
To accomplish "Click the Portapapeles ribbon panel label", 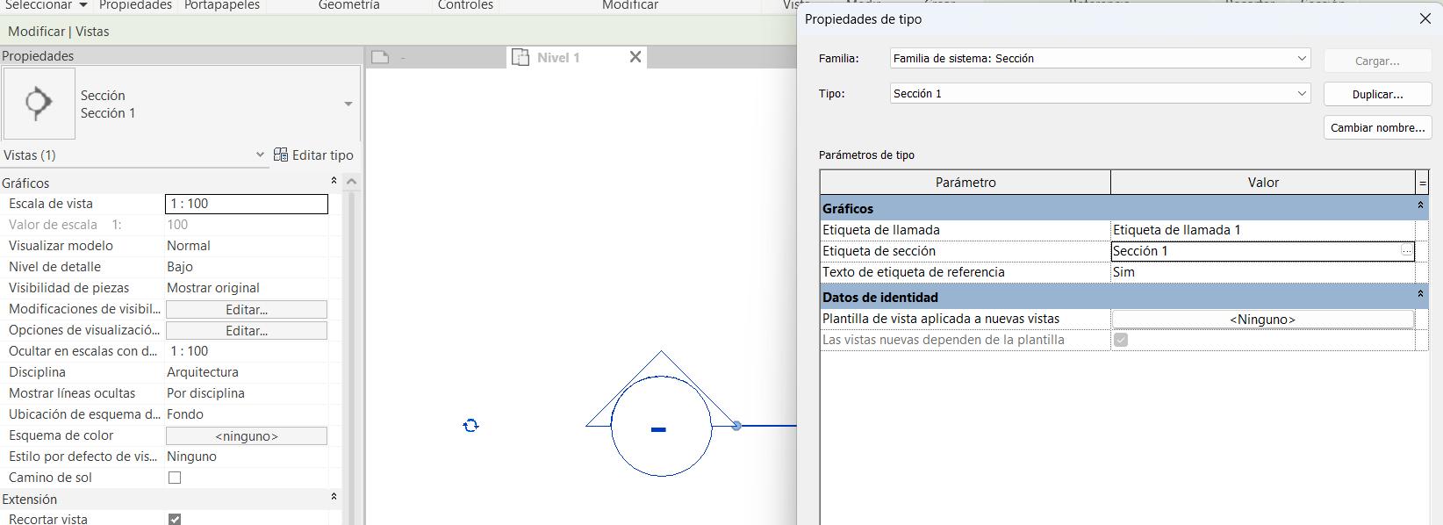I will pyautogui.click(x=222, y=5).
